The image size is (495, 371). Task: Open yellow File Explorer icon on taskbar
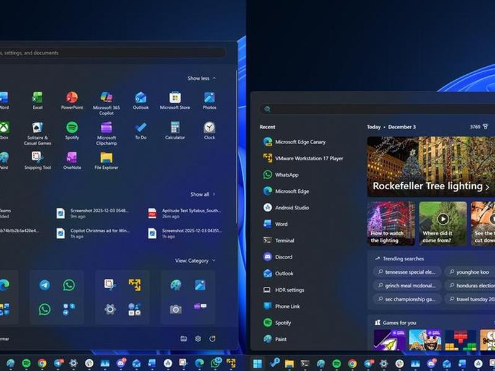pos(289,364)
